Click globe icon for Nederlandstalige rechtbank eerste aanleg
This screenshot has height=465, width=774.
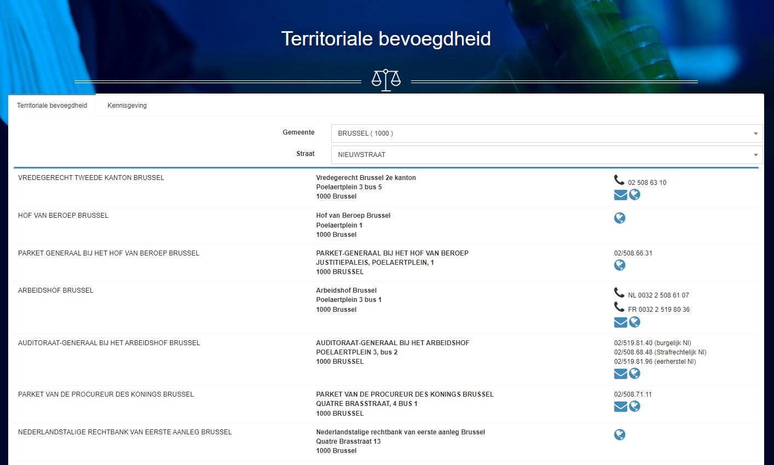(x=620, y=435)
